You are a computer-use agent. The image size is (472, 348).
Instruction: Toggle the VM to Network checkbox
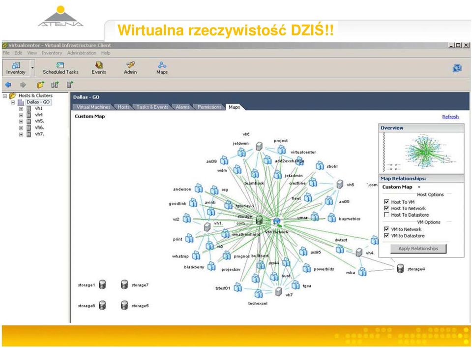386,229
